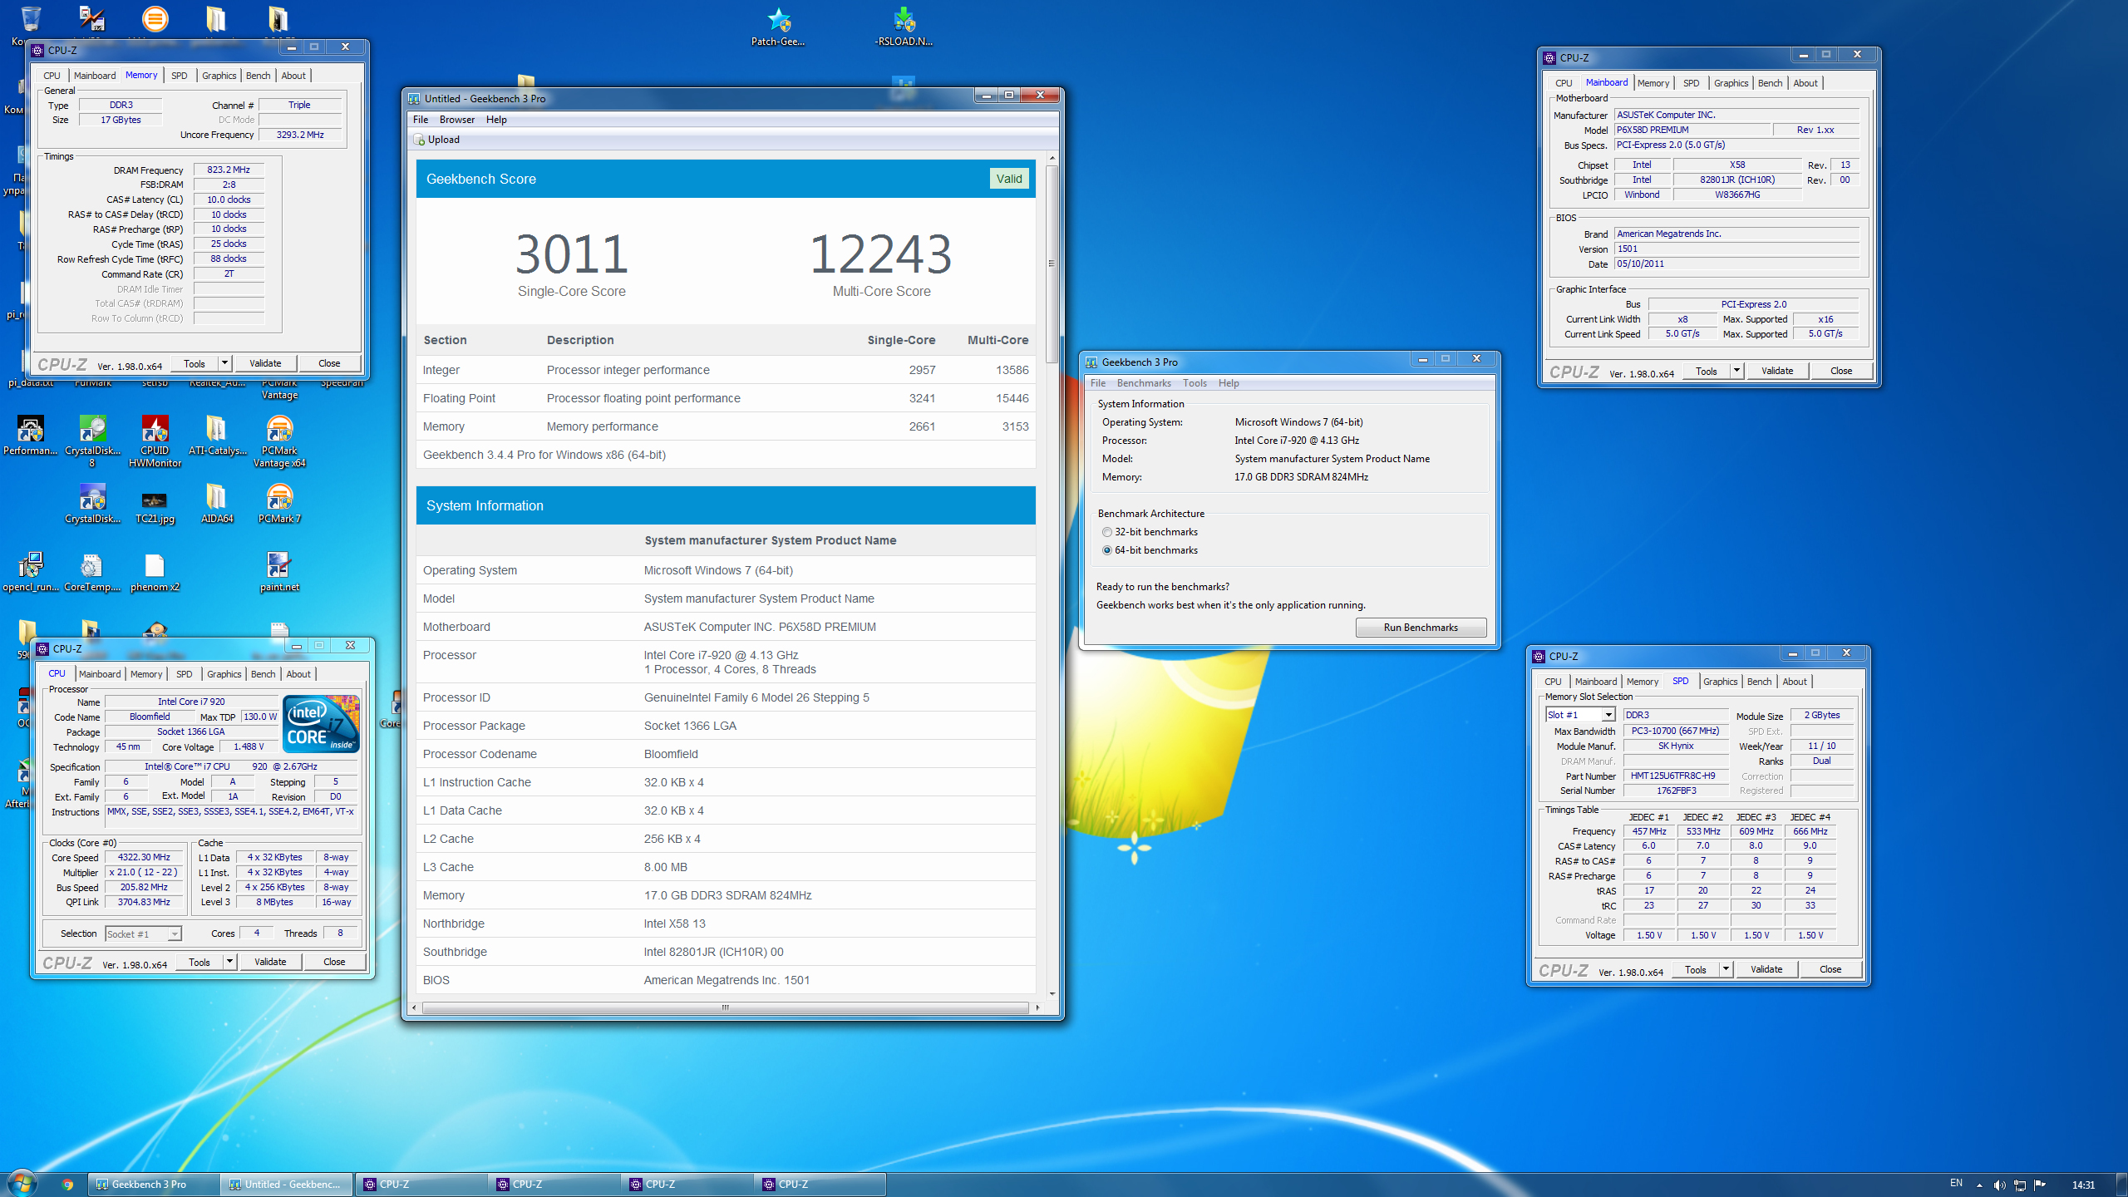This screenshot has width=2128, height=1197.
Task: Open the File menu in Geekbench results window
Action: pos(421,120)
